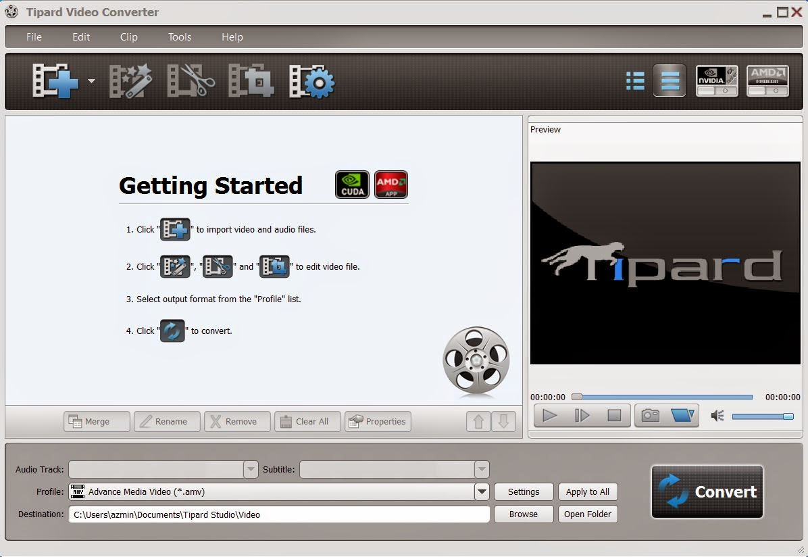Take a snapshot with camera icon
Viewport: 808px width, 557px height.
tap(651, 415)
